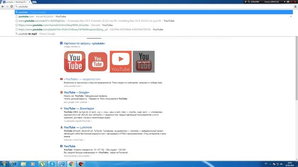Switch to Chrome in the taskbar
The height and width of the screenshot is (167, 298).
71,164
